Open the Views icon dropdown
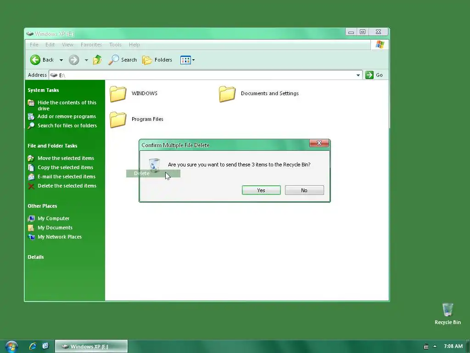 (x=187, y=60)
